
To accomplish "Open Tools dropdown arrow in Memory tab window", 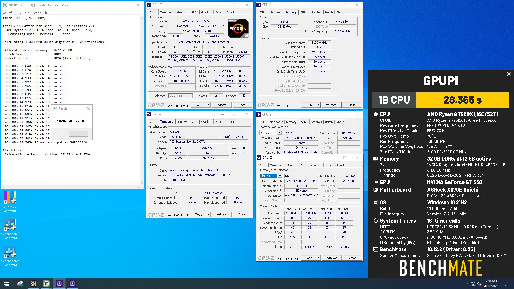I will tap(318, 105).
